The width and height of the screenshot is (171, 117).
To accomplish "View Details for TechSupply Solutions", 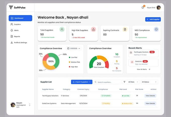I will (x=150, y=96).
